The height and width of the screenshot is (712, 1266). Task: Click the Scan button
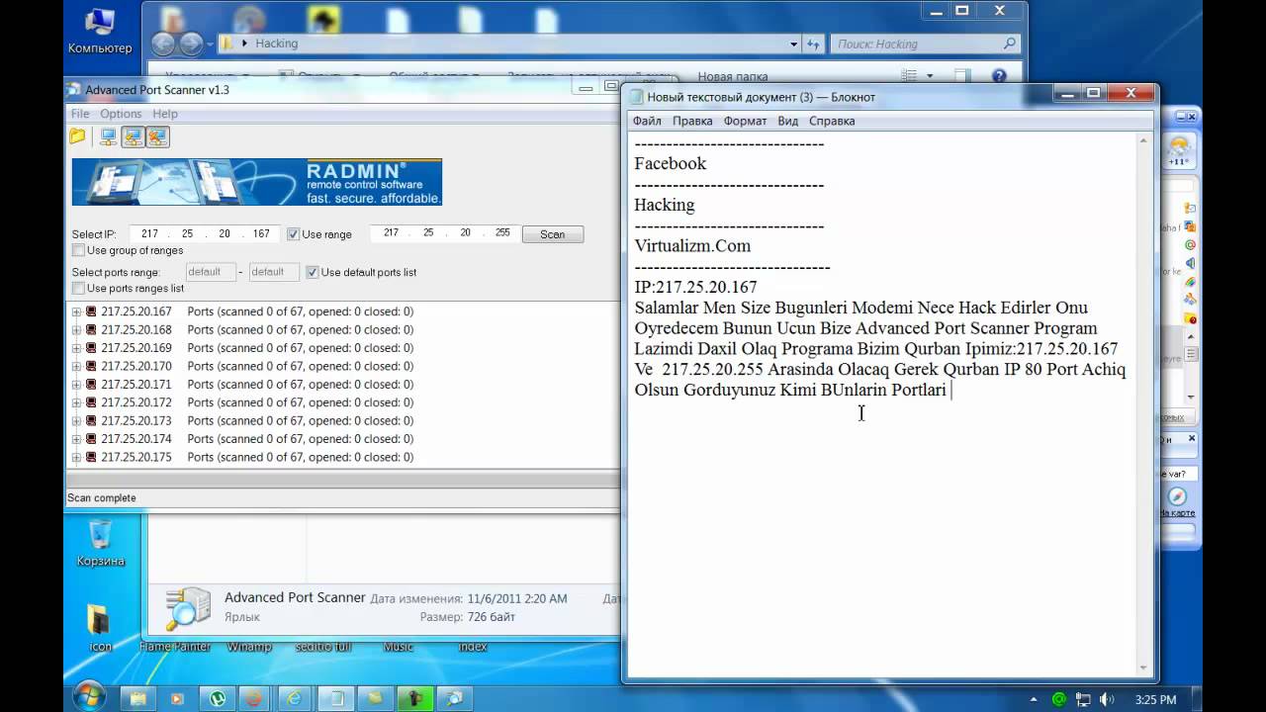[552, 234]
